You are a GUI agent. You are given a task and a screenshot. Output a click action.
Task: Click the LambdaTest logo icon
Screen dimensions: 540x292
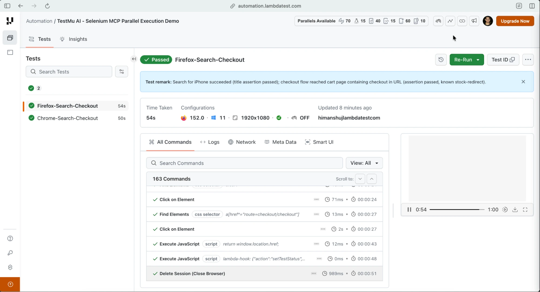10,21
